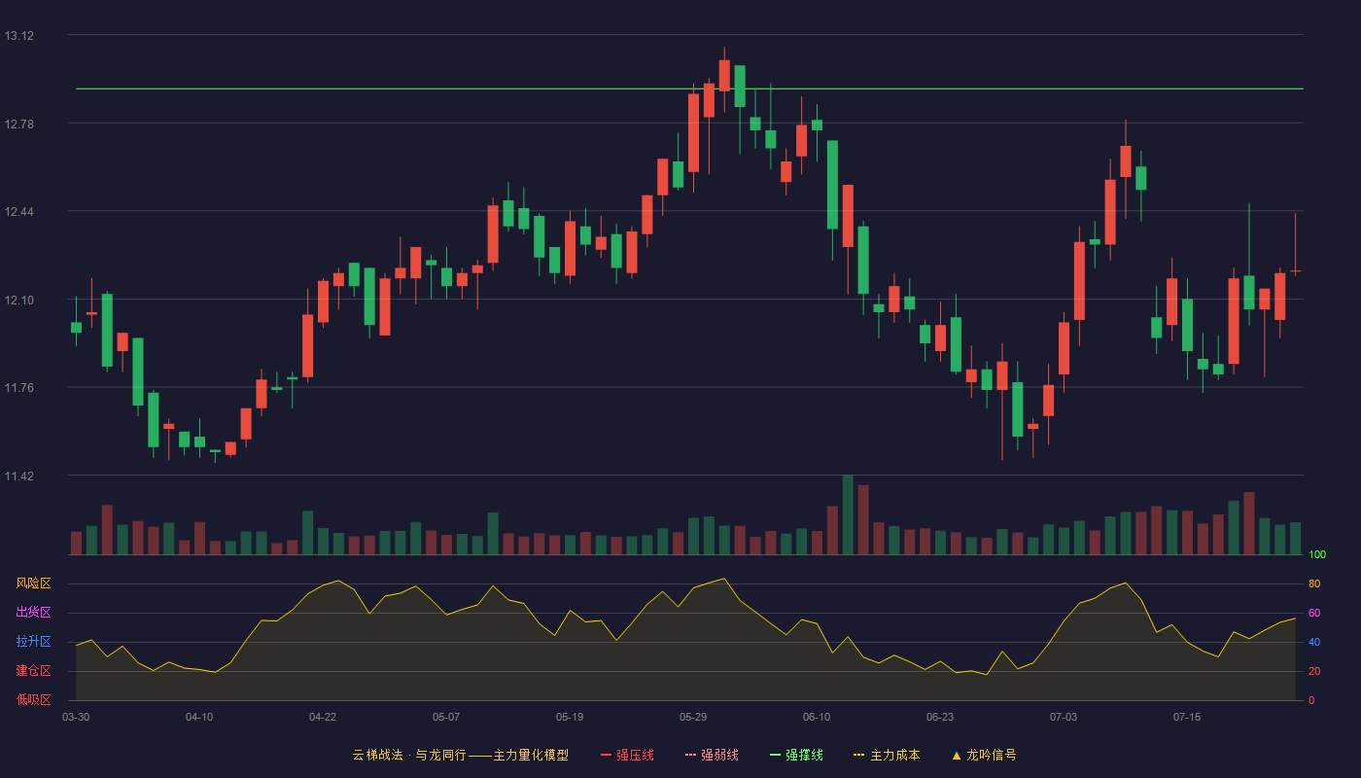1361x778 pixels.
Task: Click the horizontal green resistance line
Action: (x=689, y=88)
